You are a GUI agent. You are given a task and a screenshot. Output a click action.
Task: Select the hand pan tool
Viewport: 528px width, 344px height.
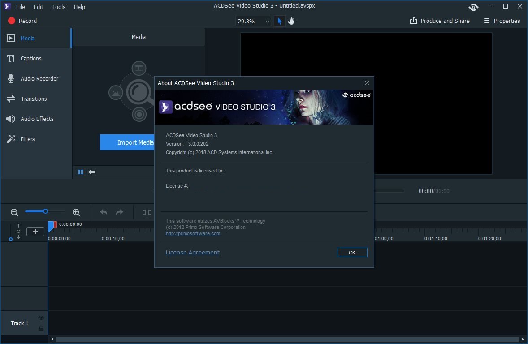coord(291,21)
